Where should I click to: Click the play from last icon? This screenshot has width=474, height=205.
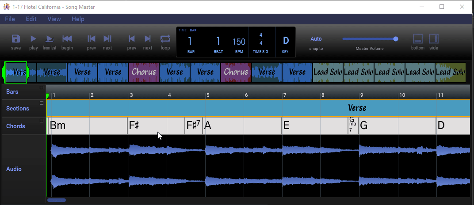pos(50,39)
